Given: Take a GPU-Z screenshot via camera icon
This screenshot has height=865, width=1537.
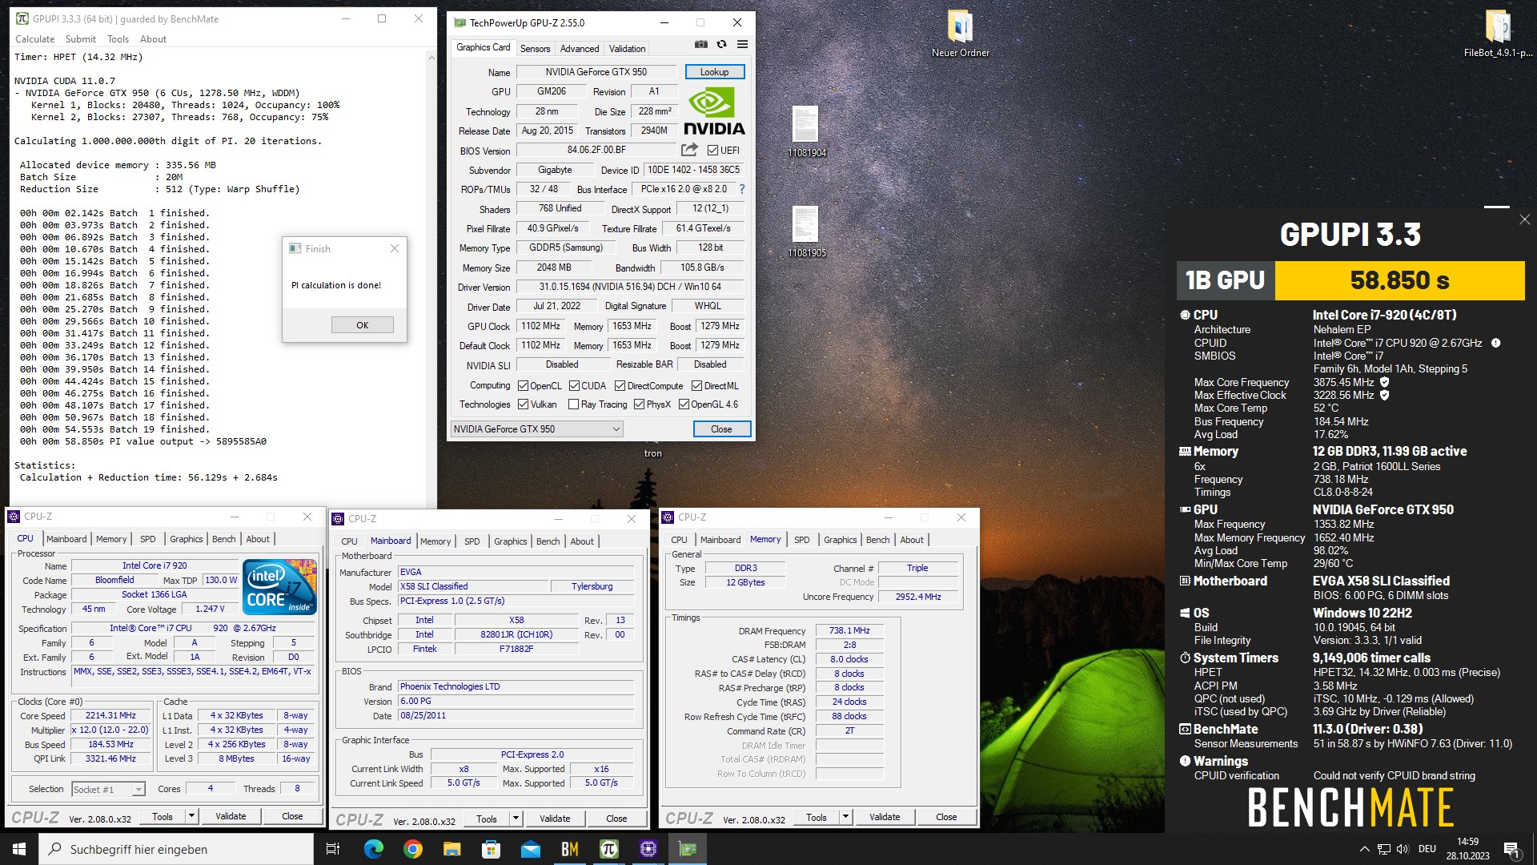Looking at the screenshot, I should 701,45.
